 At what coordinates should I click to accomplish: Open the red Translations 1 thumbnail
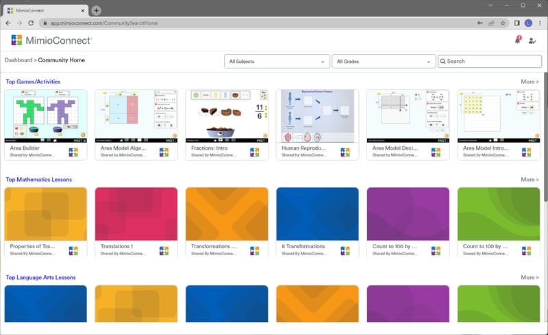(x=136, y=214)
